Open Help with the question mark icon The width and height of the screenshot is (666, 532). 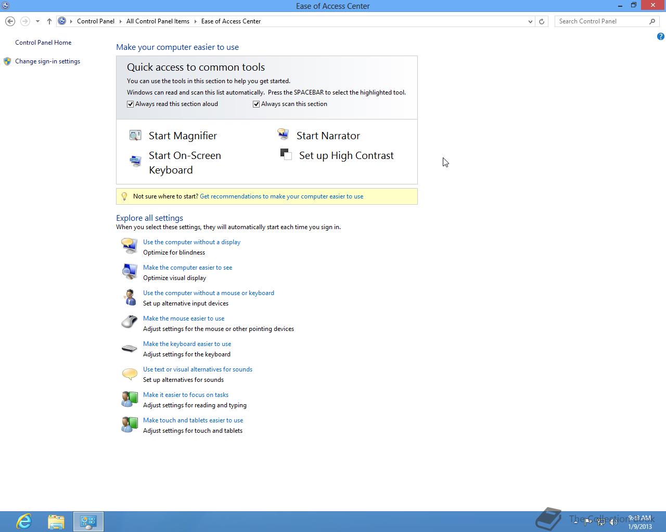click(x=660, y=36)
